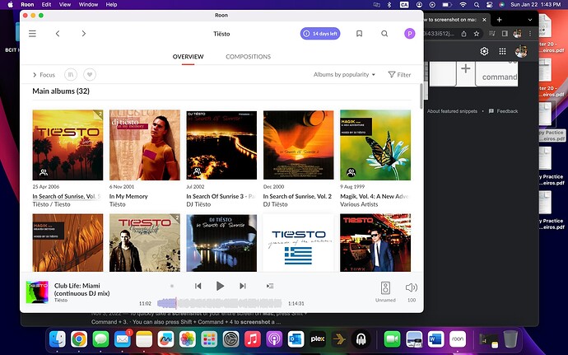
Task: Open Plex from the Dock
Action: [317, 339]
